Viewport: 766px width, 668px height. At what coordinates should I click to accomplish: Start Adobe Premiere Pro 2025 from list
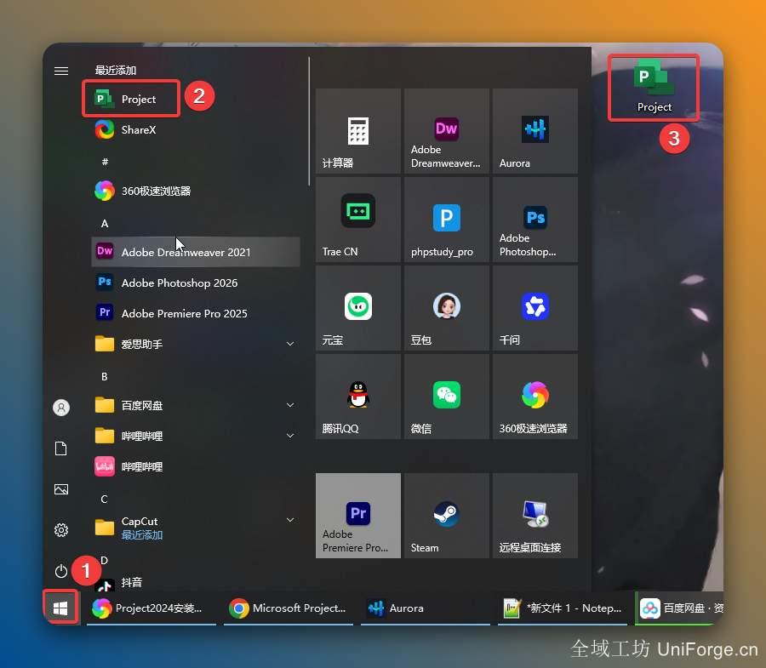[196, 313]
